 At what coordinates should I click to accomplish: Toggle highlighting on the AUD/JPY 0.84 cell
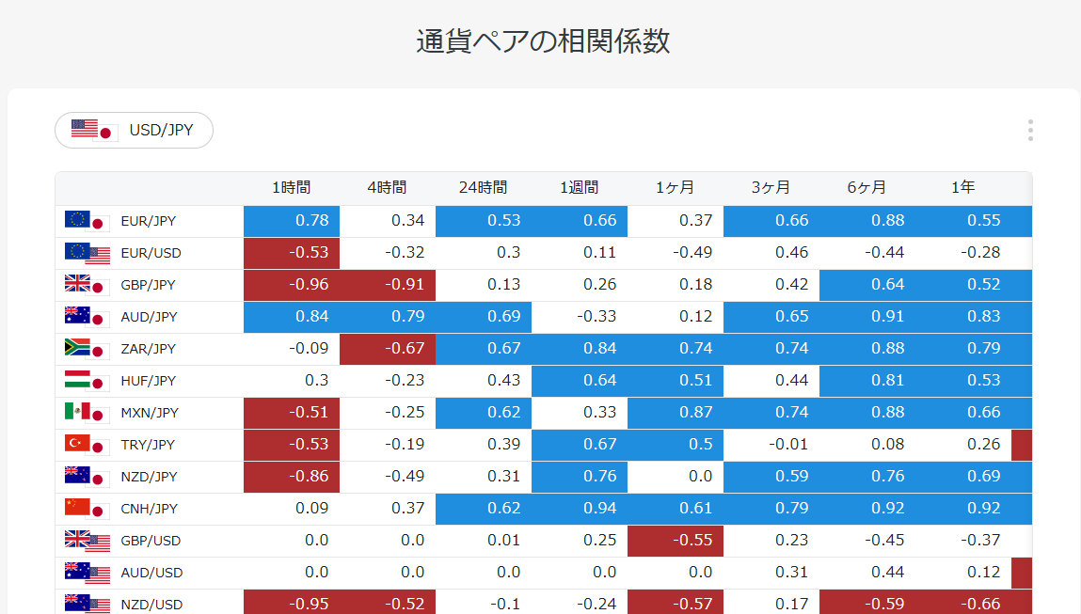[292, 316]
